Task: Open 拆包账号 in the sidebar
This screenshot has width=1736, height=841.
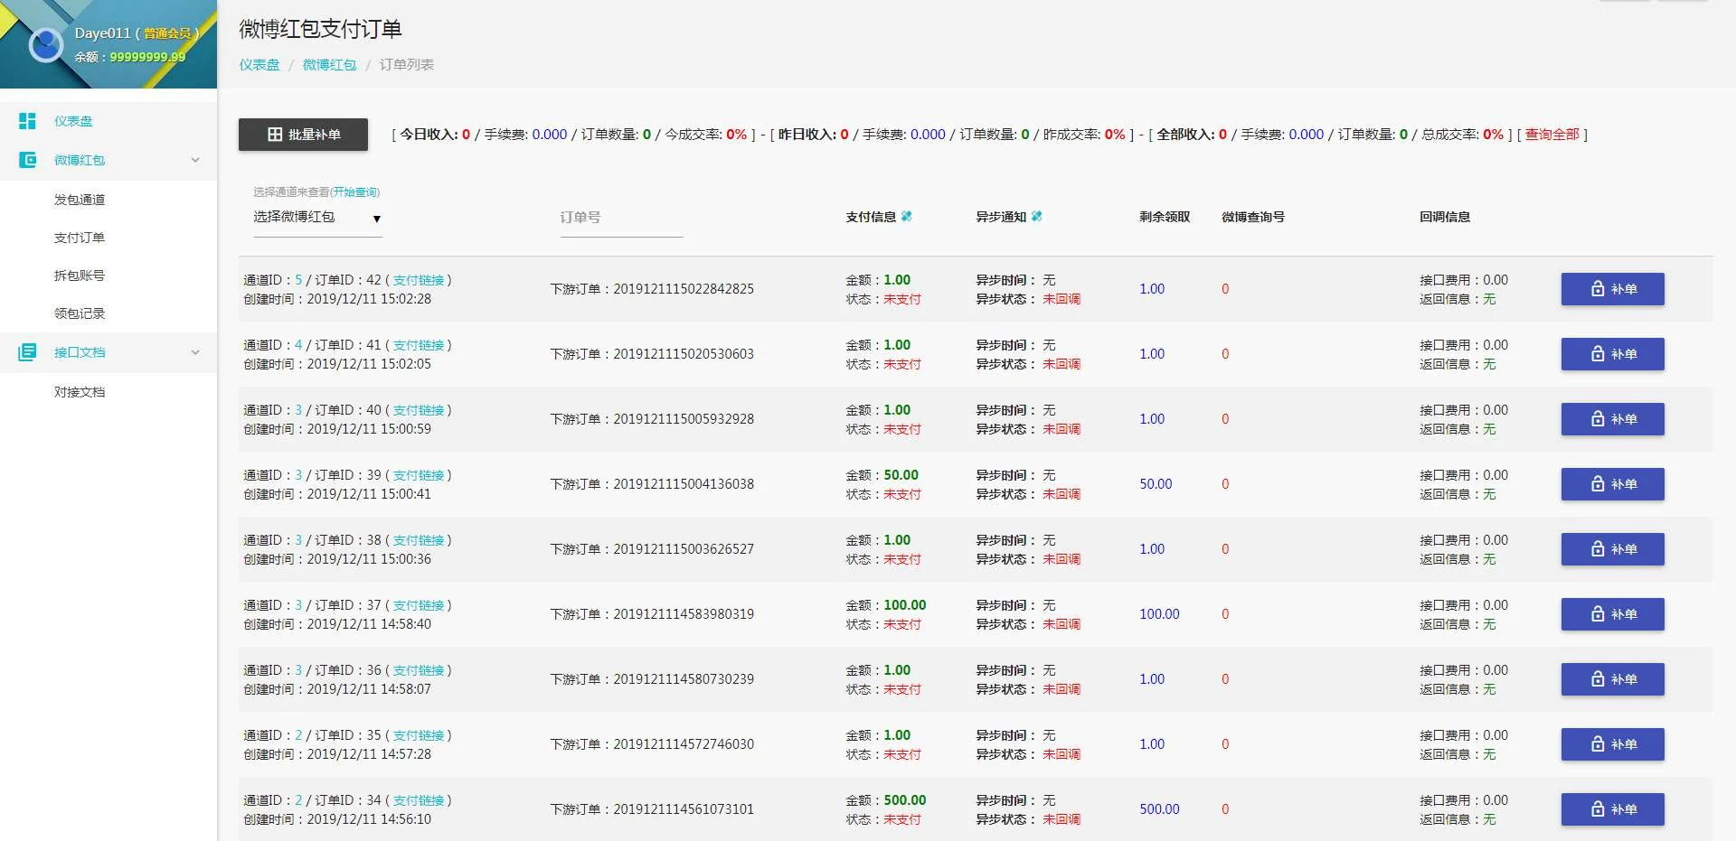Action: [x=80, y=276]
